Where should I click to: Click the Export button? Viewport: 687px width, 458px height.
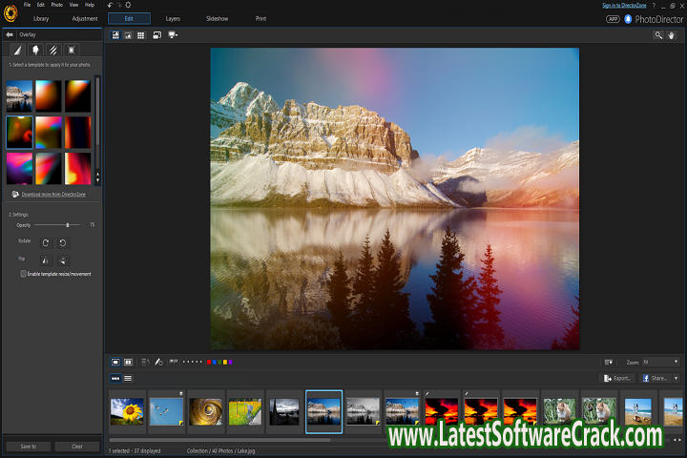pos(617,378)
